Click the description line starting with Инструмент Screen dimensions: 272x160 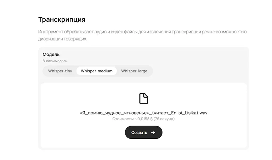[x=142, y=32]
